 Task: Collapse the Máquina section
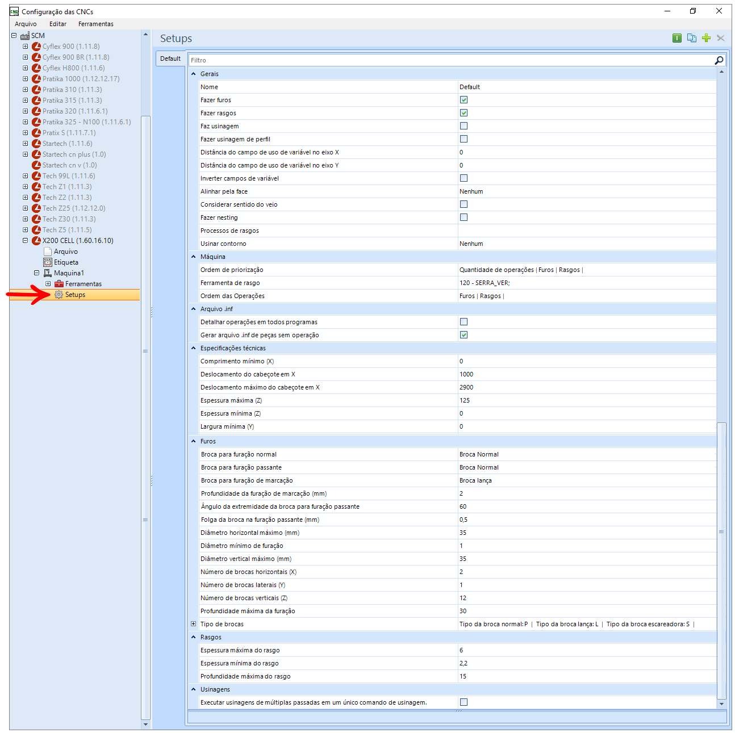tap(193, 257)
